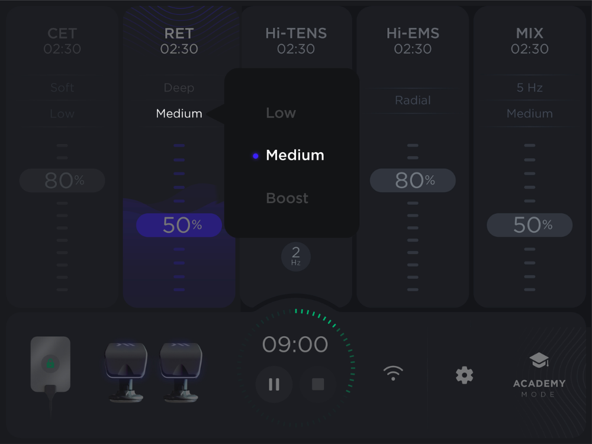Open the Wi-Fi connection icon
The height and width of the screenshot is (444, 592).
pyautogui.click(x=393, y=374)
